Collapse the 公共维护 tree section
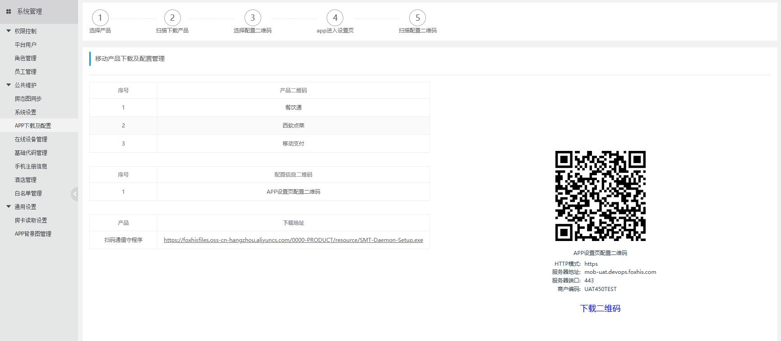 (9, 85)
